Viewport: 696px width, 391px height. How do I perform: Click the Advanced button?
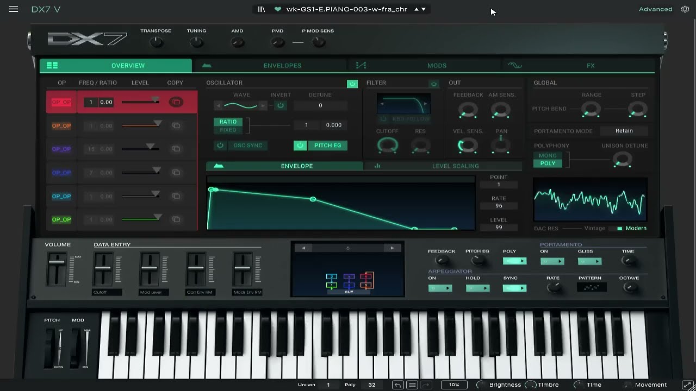[x=656, y=9]
